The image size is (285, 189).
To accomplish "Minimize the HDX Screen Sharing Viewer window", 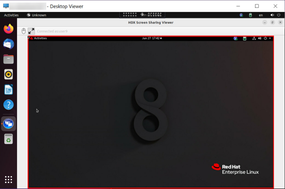I will click(x=264, y=23).
